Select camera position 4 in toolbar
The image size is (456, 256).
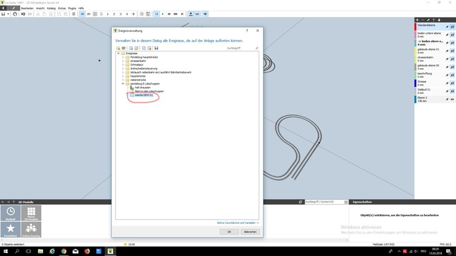(127, 14)
